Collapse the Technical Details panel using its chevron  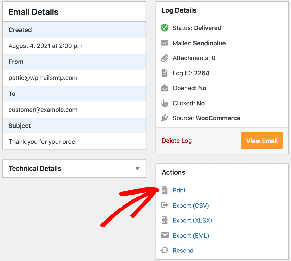(137, 169)
